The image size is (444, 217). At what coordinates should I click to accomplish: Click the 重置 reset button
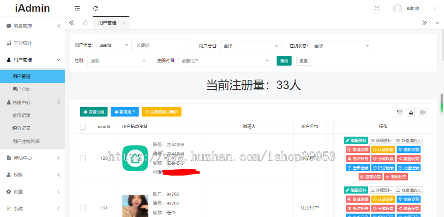303,61
